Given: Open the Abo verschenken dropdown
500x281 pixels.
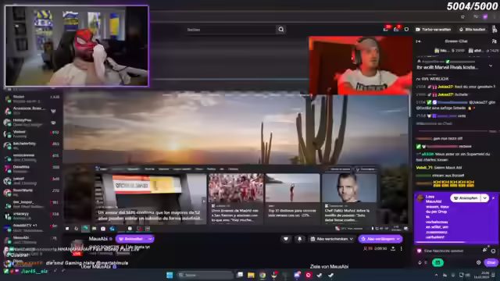Looking at the screenshot, I should [x=332, y=239].
